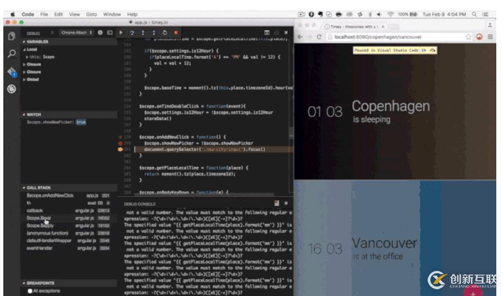The image size is (503, 296).
Task: Select the defaultHandlerWrapper stack frame
Action: tap(68, 241)
